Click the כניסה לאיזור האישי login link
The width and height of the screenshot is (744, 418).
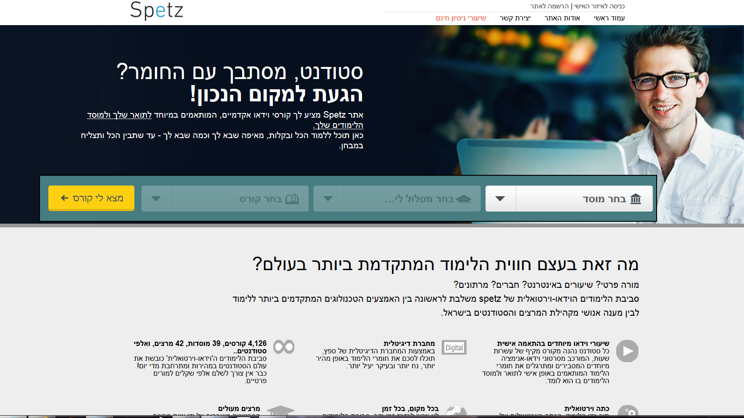(599, 6)
